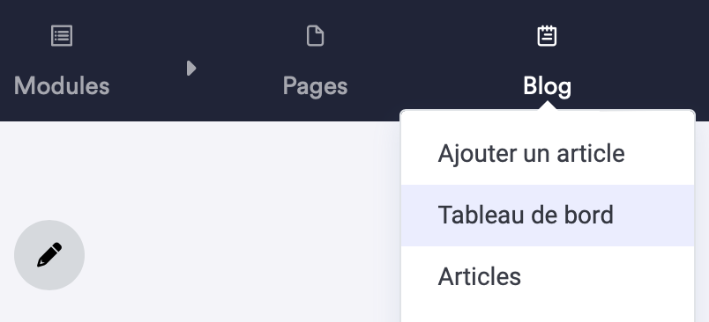
Task: Expand the arrow next to Modules
Action: point(191,68)
